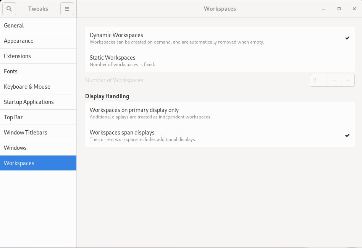This screenshot has width=362, height=248.
Task: Switch to the Windows section
Action: pos(38,148)
